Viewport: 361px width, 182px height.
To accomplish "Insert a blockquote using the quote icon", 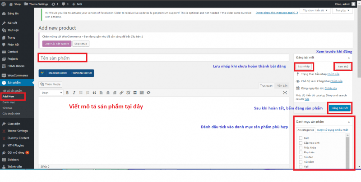I will coord(94,93).
